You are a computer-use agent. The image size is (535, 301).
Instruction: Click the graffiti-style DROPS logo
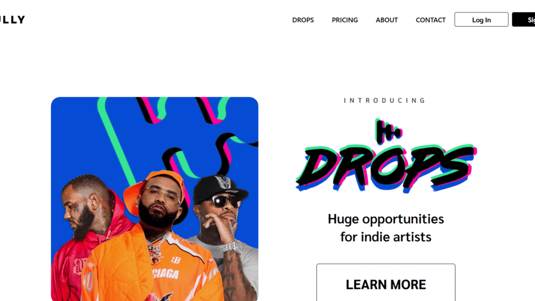click(386, 167)
